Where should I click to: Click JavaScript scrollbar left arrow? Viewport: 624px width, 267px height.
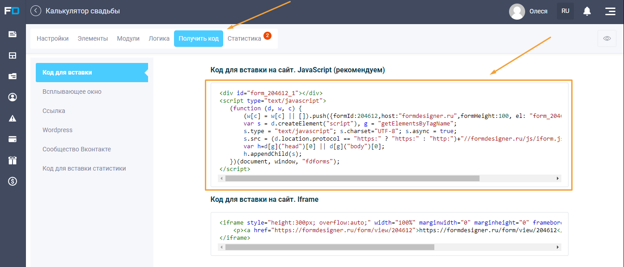point(221,178)
